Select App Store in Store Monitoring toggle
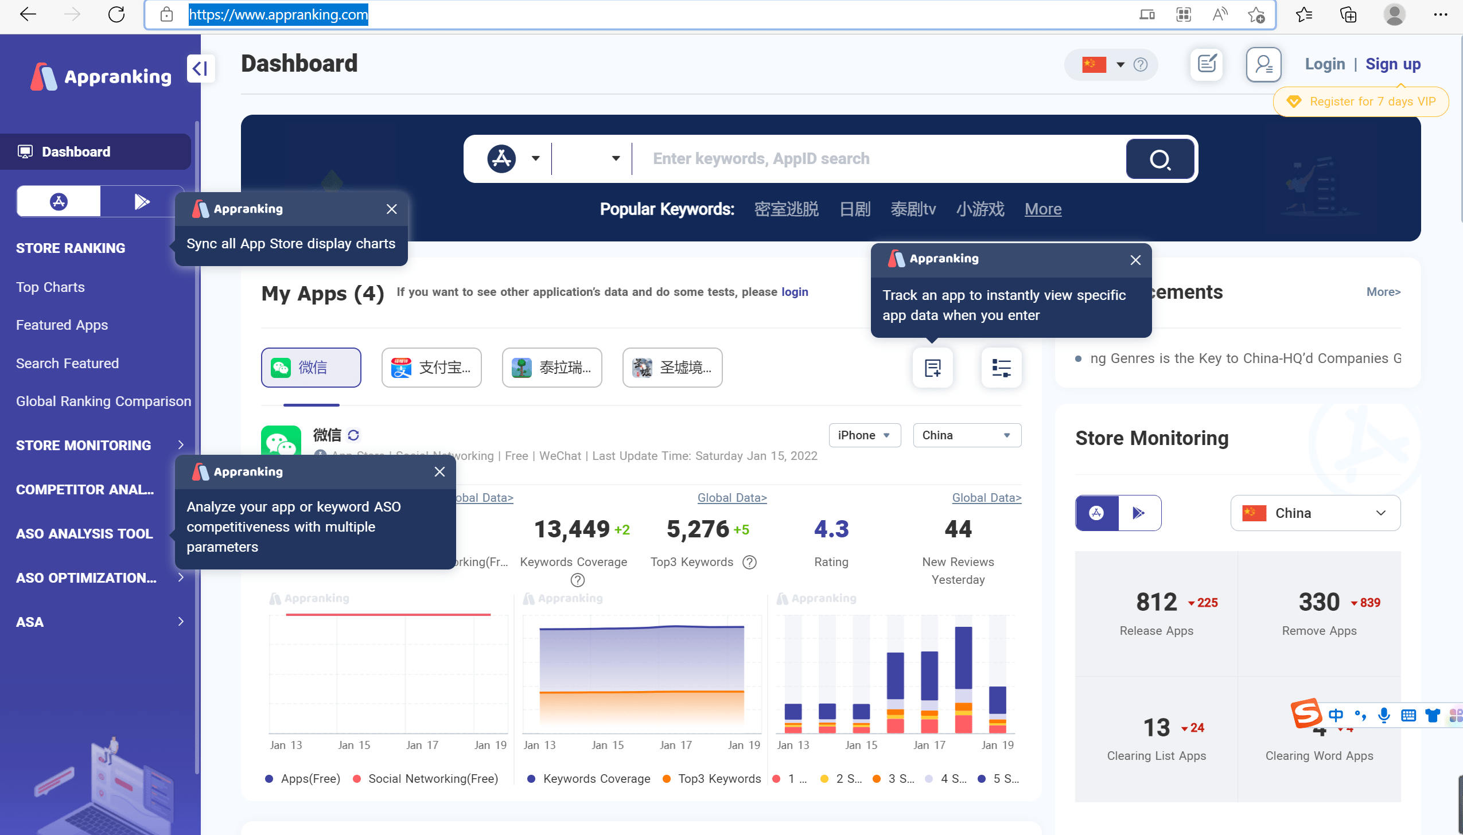This screenshot has height=835, width=1463. (x=1096, y=513)
